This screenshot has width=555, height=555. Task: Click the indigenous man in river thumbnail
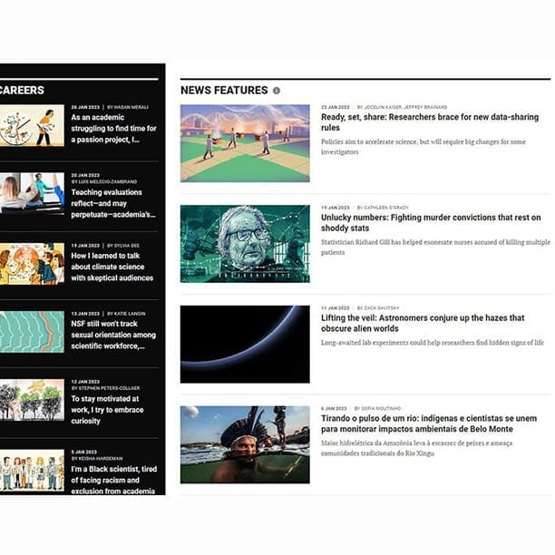pyautogui.click(x=245, y=444)
